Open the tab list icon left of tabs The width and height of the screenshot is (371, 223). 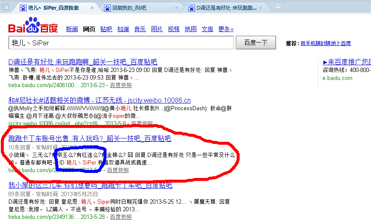(x=5, y=7)
